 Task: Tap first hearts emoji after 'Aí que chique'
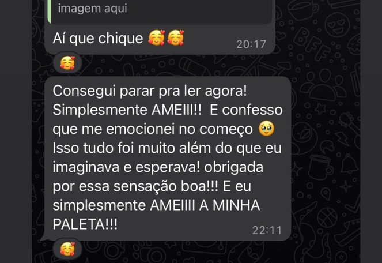157,38
